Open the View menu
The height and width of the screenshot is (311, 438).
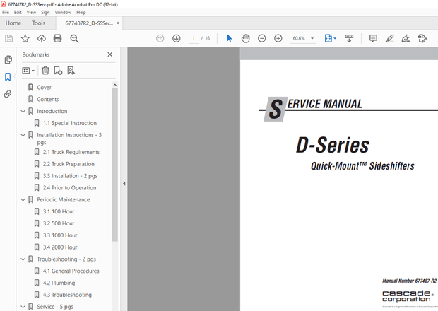pos(31,12)
